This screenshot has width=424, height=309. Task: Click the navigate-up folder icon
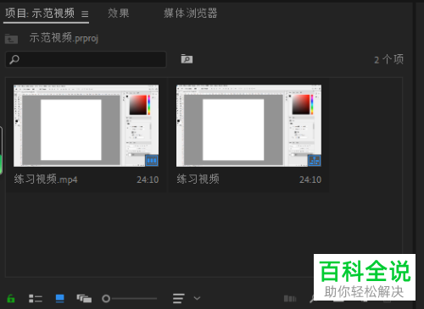pos(11,39)
